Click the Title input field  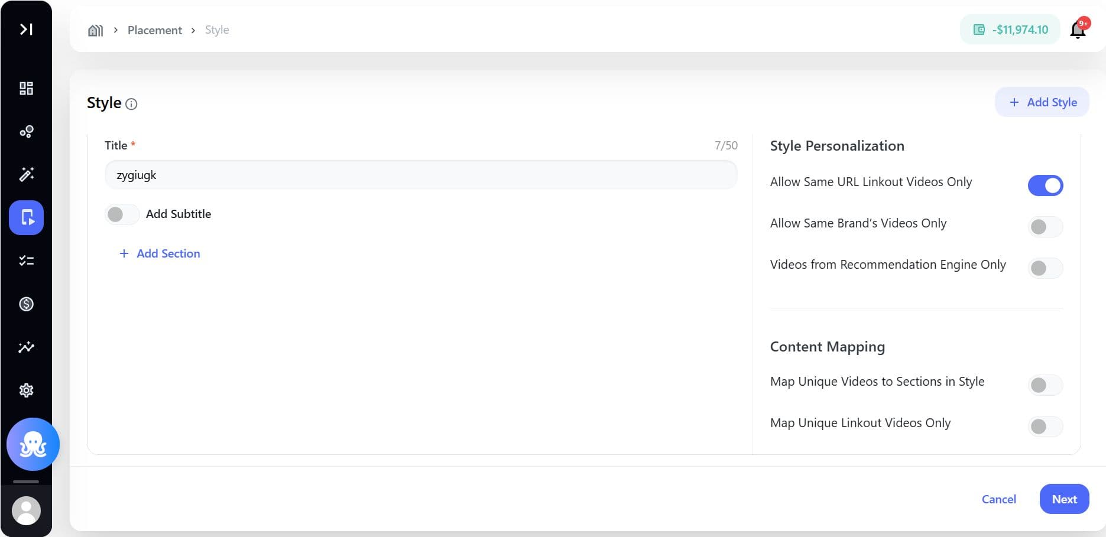(420, 175)
